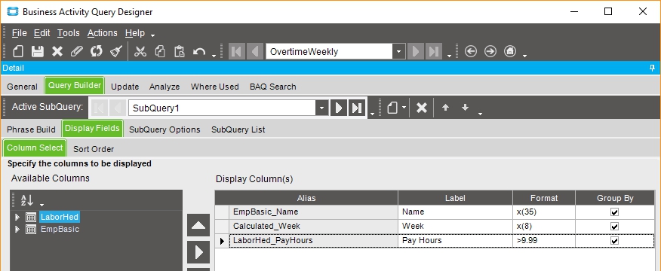Open the OvertimeWeekly BAQ dropdown arrow
Viewport: 661px width, 271px height.
pyautogui.click(x=399, y=52)
